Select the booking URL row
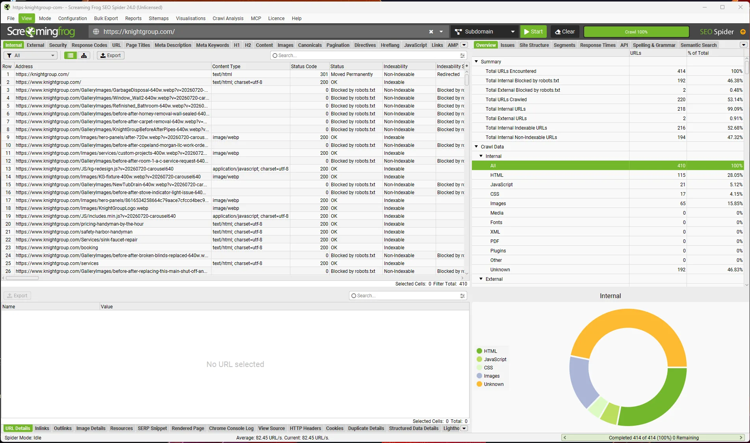 pyautogui.click(x=57, y=247)
